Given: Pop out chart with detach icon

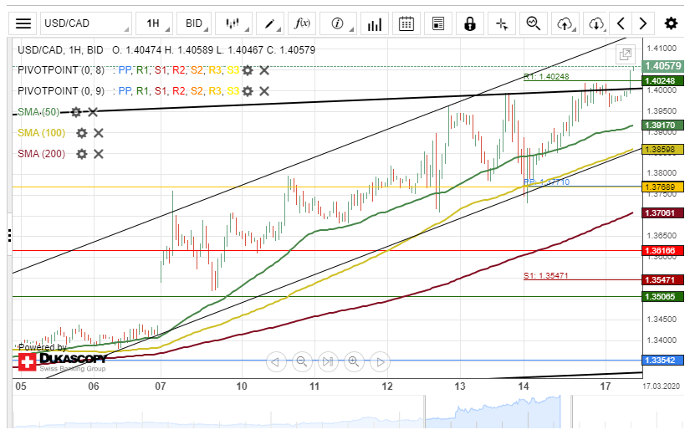Looking at the screenshot, I should [625, 55].
